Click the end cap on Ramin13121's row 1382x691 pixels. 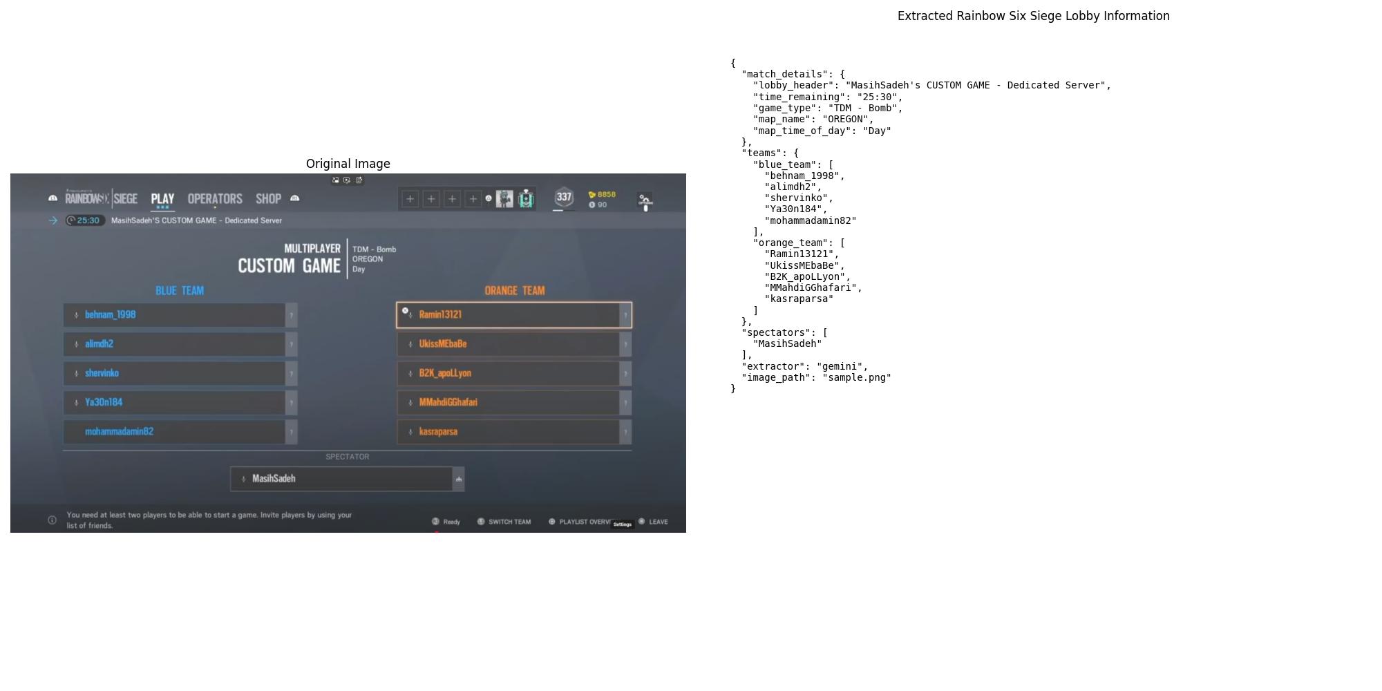(x=625, y=315)
